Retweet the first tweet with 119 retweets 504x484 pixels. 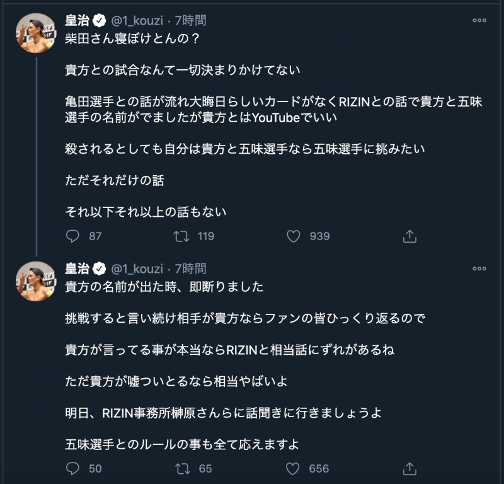pyautogui.click(x=181, y=236)
